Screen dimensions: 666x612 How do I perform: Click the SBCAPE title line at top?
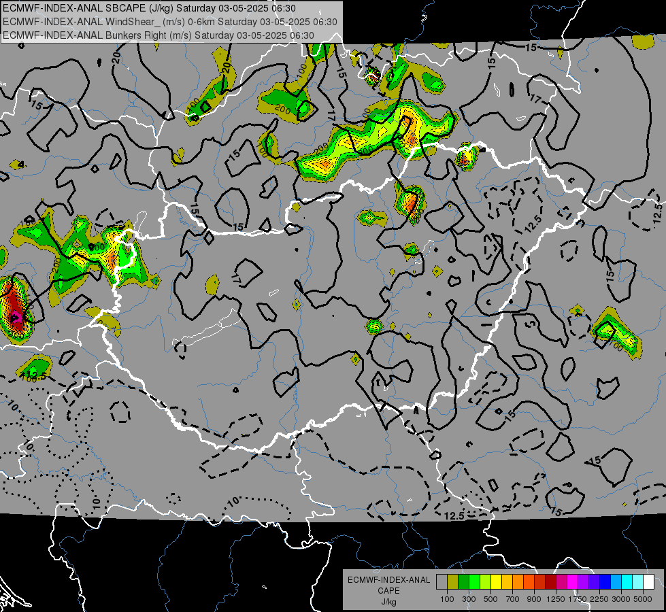click(x=150, y=8)
